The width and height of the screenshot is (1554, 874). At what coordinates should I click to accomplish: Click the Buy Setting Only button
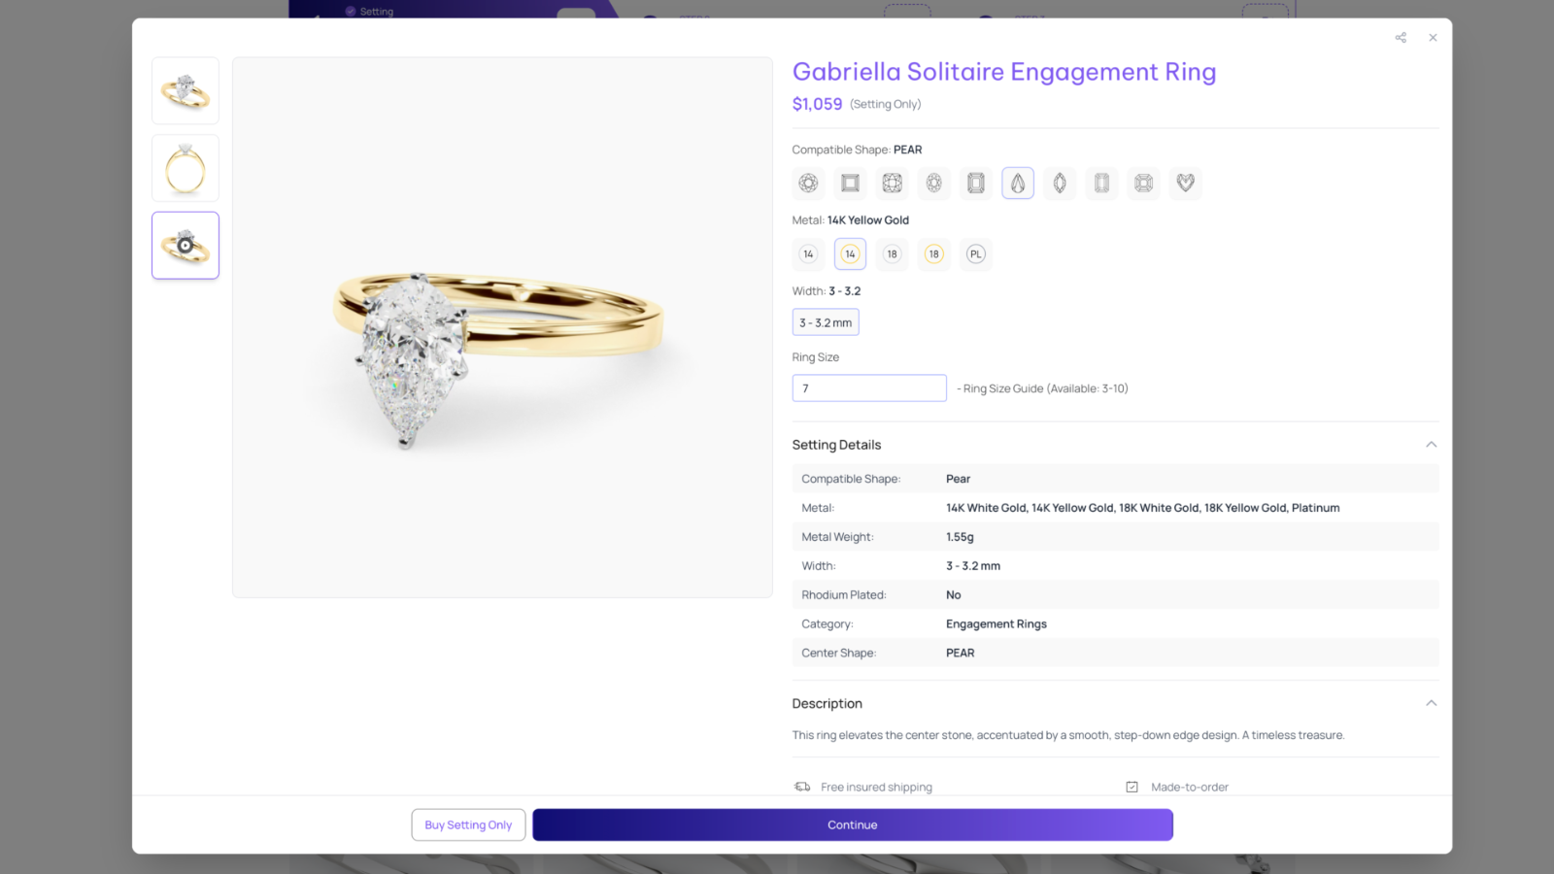tap(468, 825)
